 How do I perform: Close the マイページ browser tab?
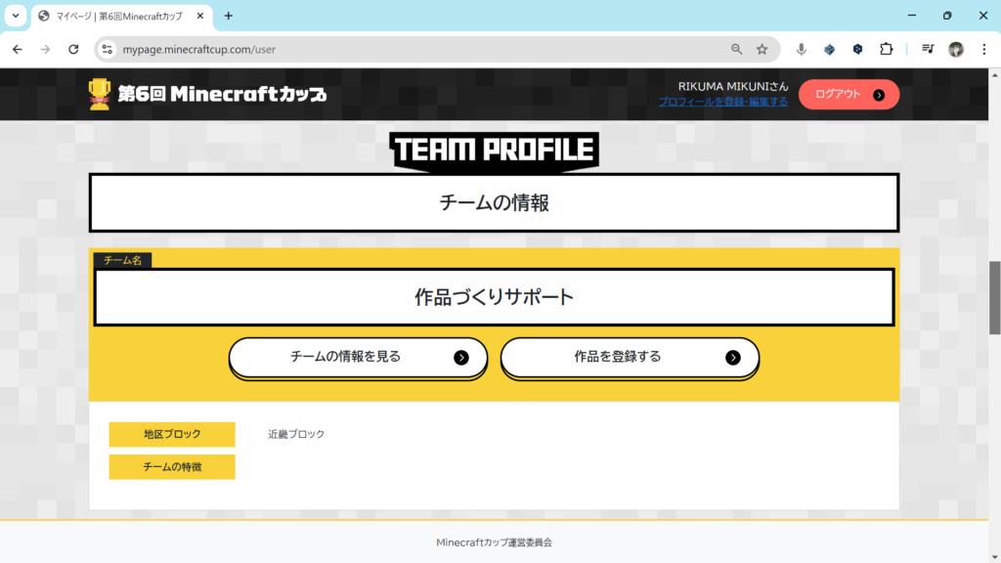203,16
